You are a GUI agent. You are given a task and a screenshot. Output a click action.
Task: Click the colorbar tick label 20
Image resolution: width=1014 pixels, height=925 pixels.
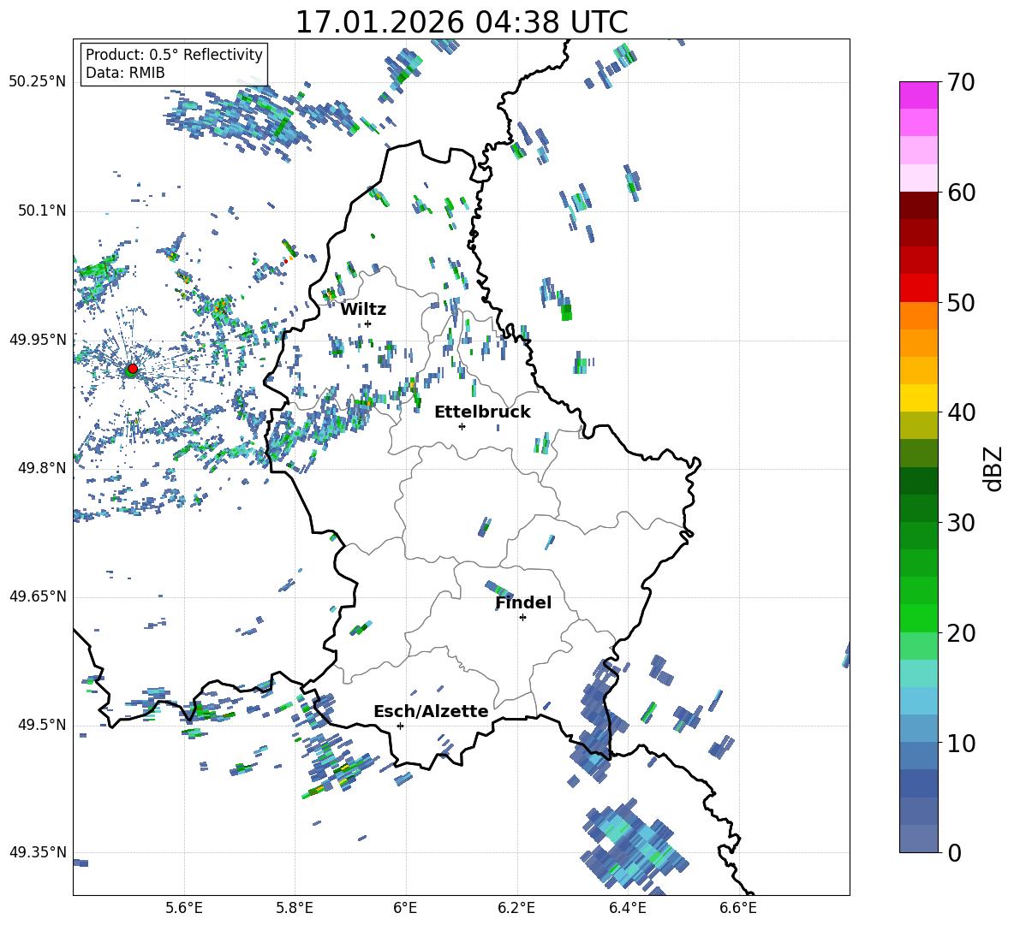pyautogui.click(x=960, y=632)
